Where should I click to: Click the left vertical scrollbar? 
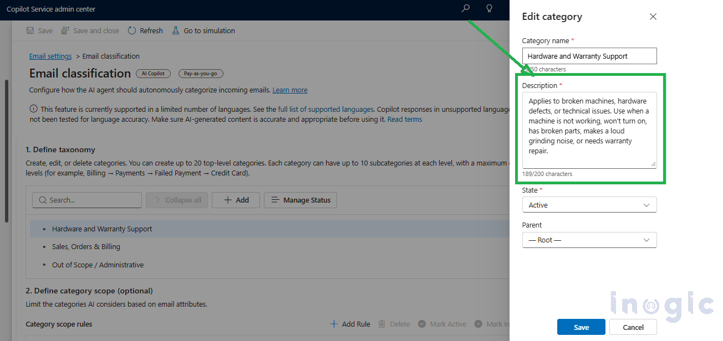pyautogui.click(x=6, y=151)
